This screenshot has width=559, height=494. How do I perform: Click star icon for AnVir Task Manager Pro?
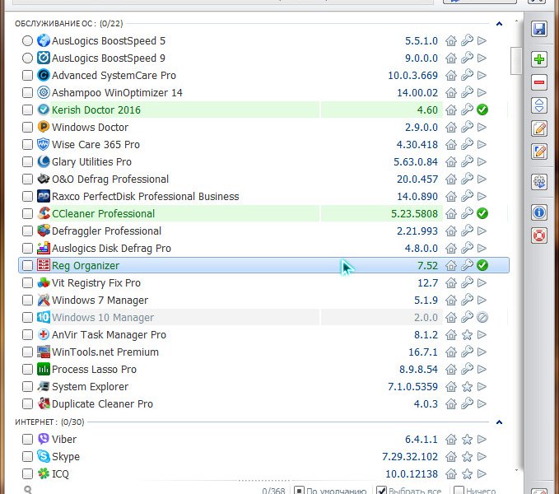[467, 334]
